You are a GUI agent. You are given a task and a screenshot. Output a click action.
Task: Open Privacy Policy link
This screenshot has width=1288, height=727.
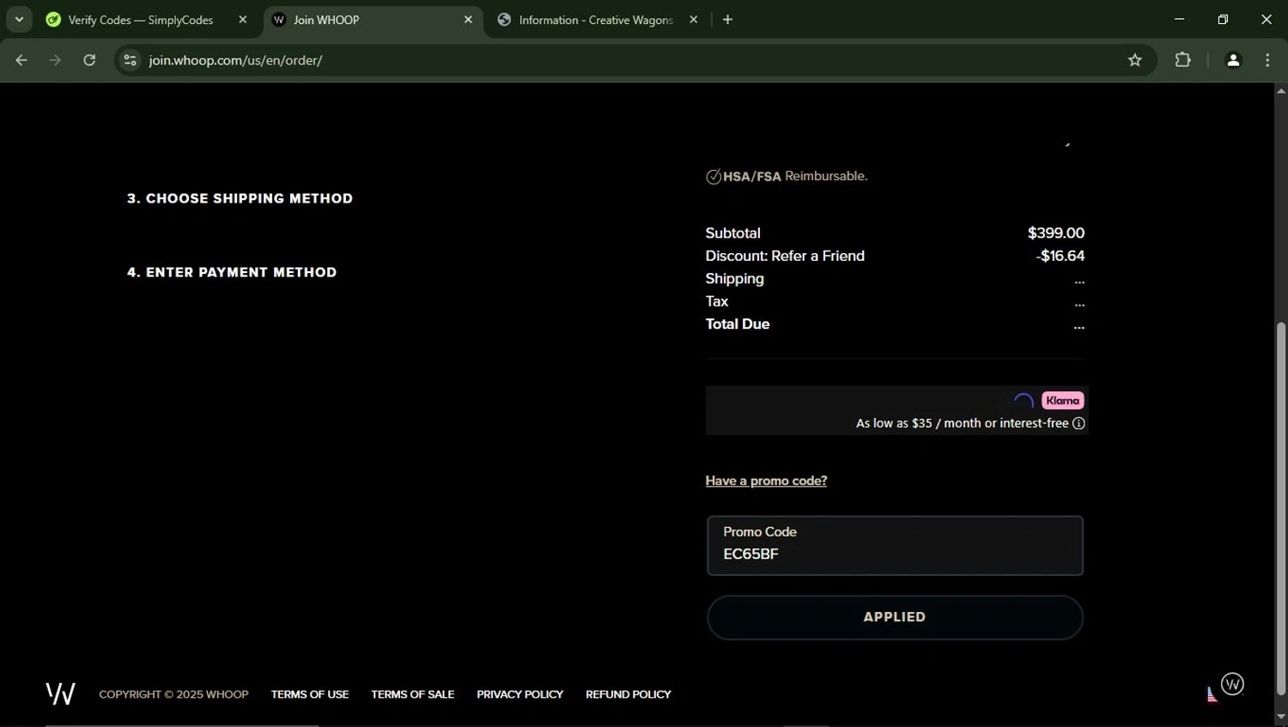pyautogui.click(x=520, y=694)
